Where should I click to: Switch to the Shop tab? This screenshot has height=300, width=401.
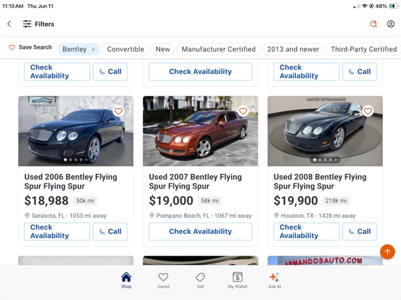(x=126, y=281)
